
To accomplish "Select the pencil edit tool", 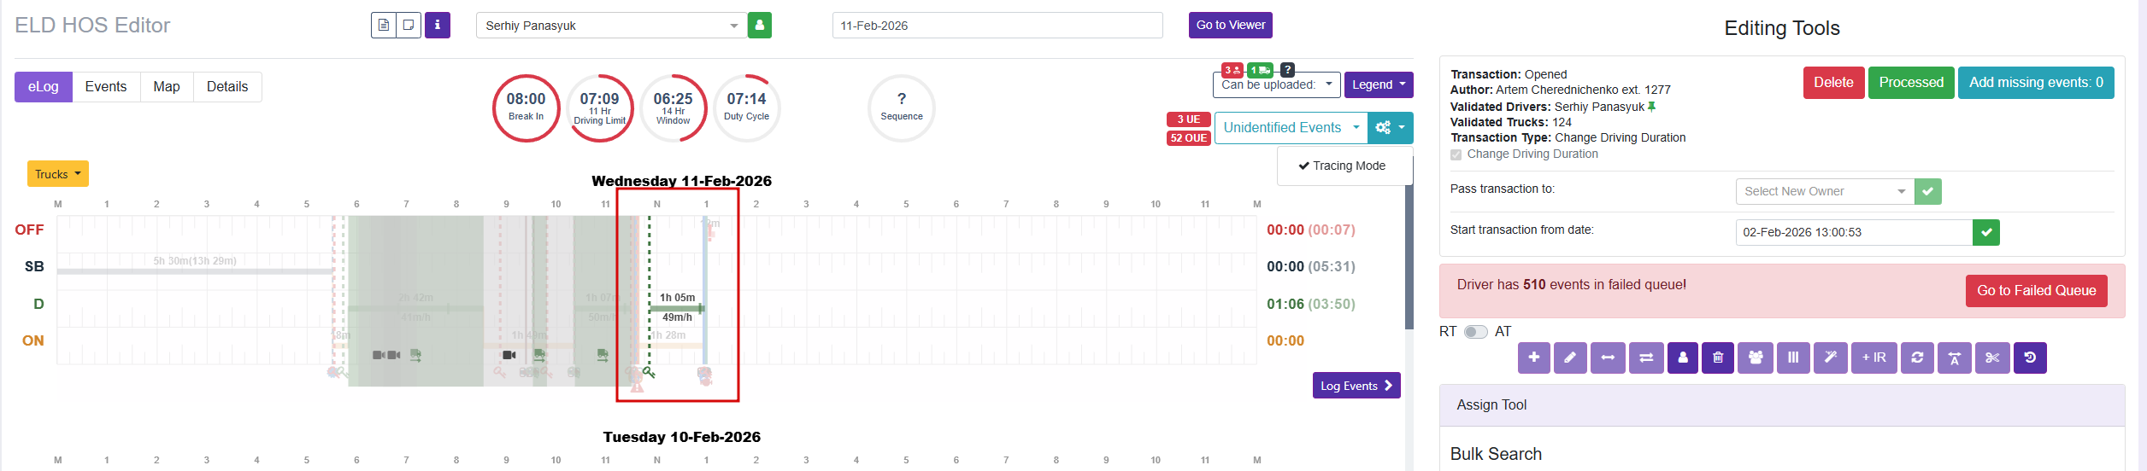I will tap(1570, 358).
